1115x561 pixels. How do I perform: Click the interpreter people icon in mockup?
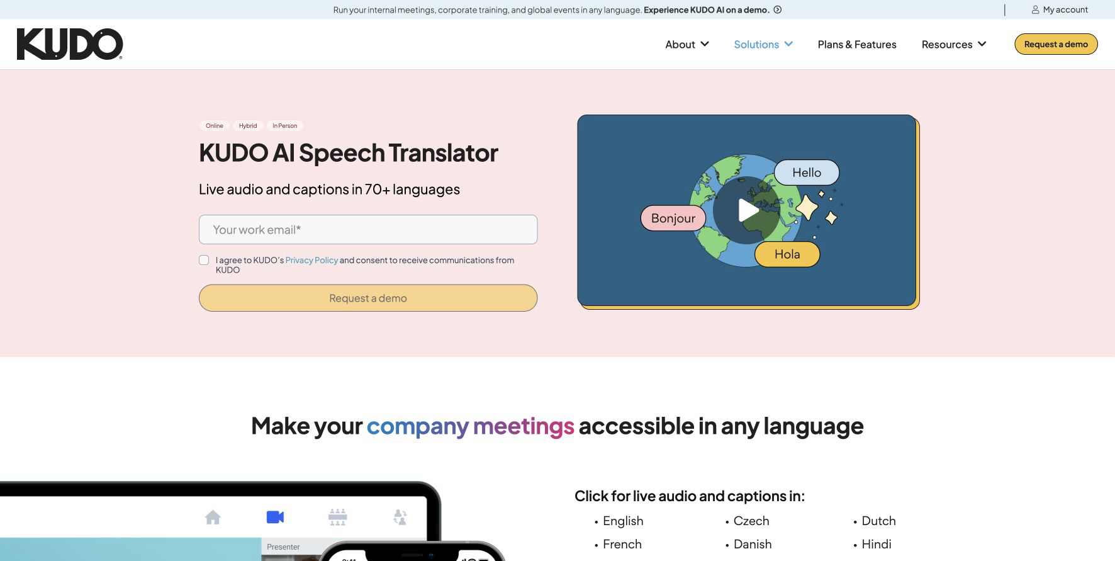pyautogui.click(x=400, y=517)
